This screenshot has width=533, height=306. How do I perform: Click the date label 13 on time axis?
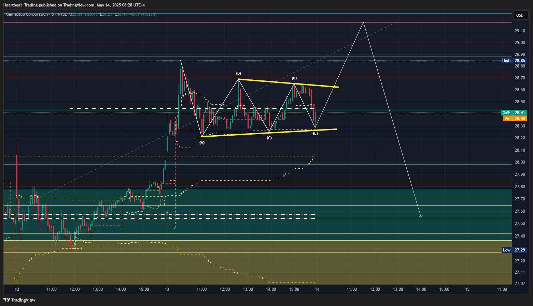point(167,289)
